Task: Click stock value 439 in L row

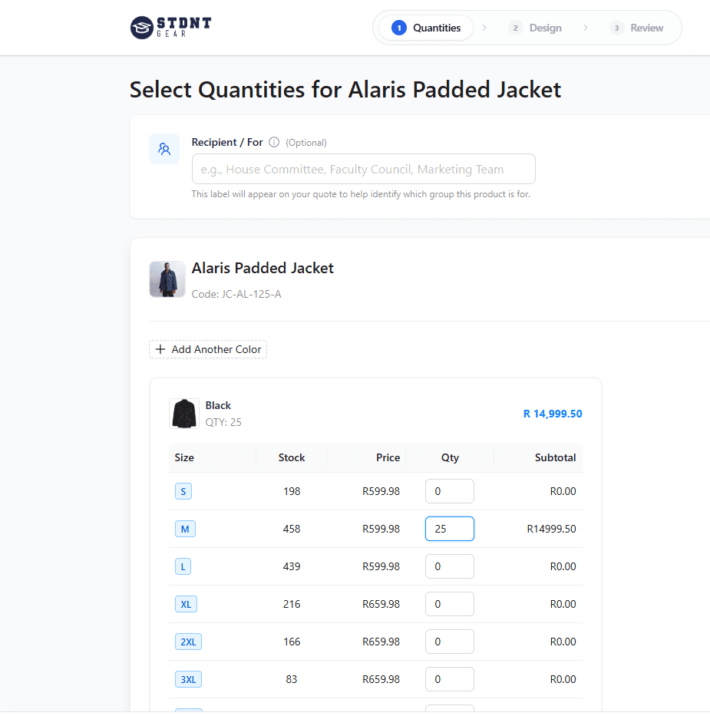Action: point(292,566)
